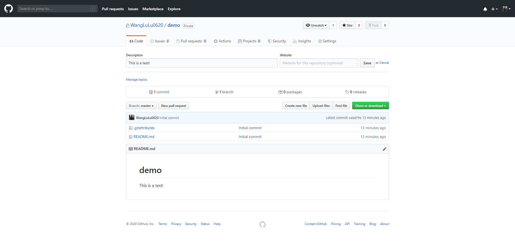Click the pencil edit README icon
The image size is (515, 251).
[384, 149]
